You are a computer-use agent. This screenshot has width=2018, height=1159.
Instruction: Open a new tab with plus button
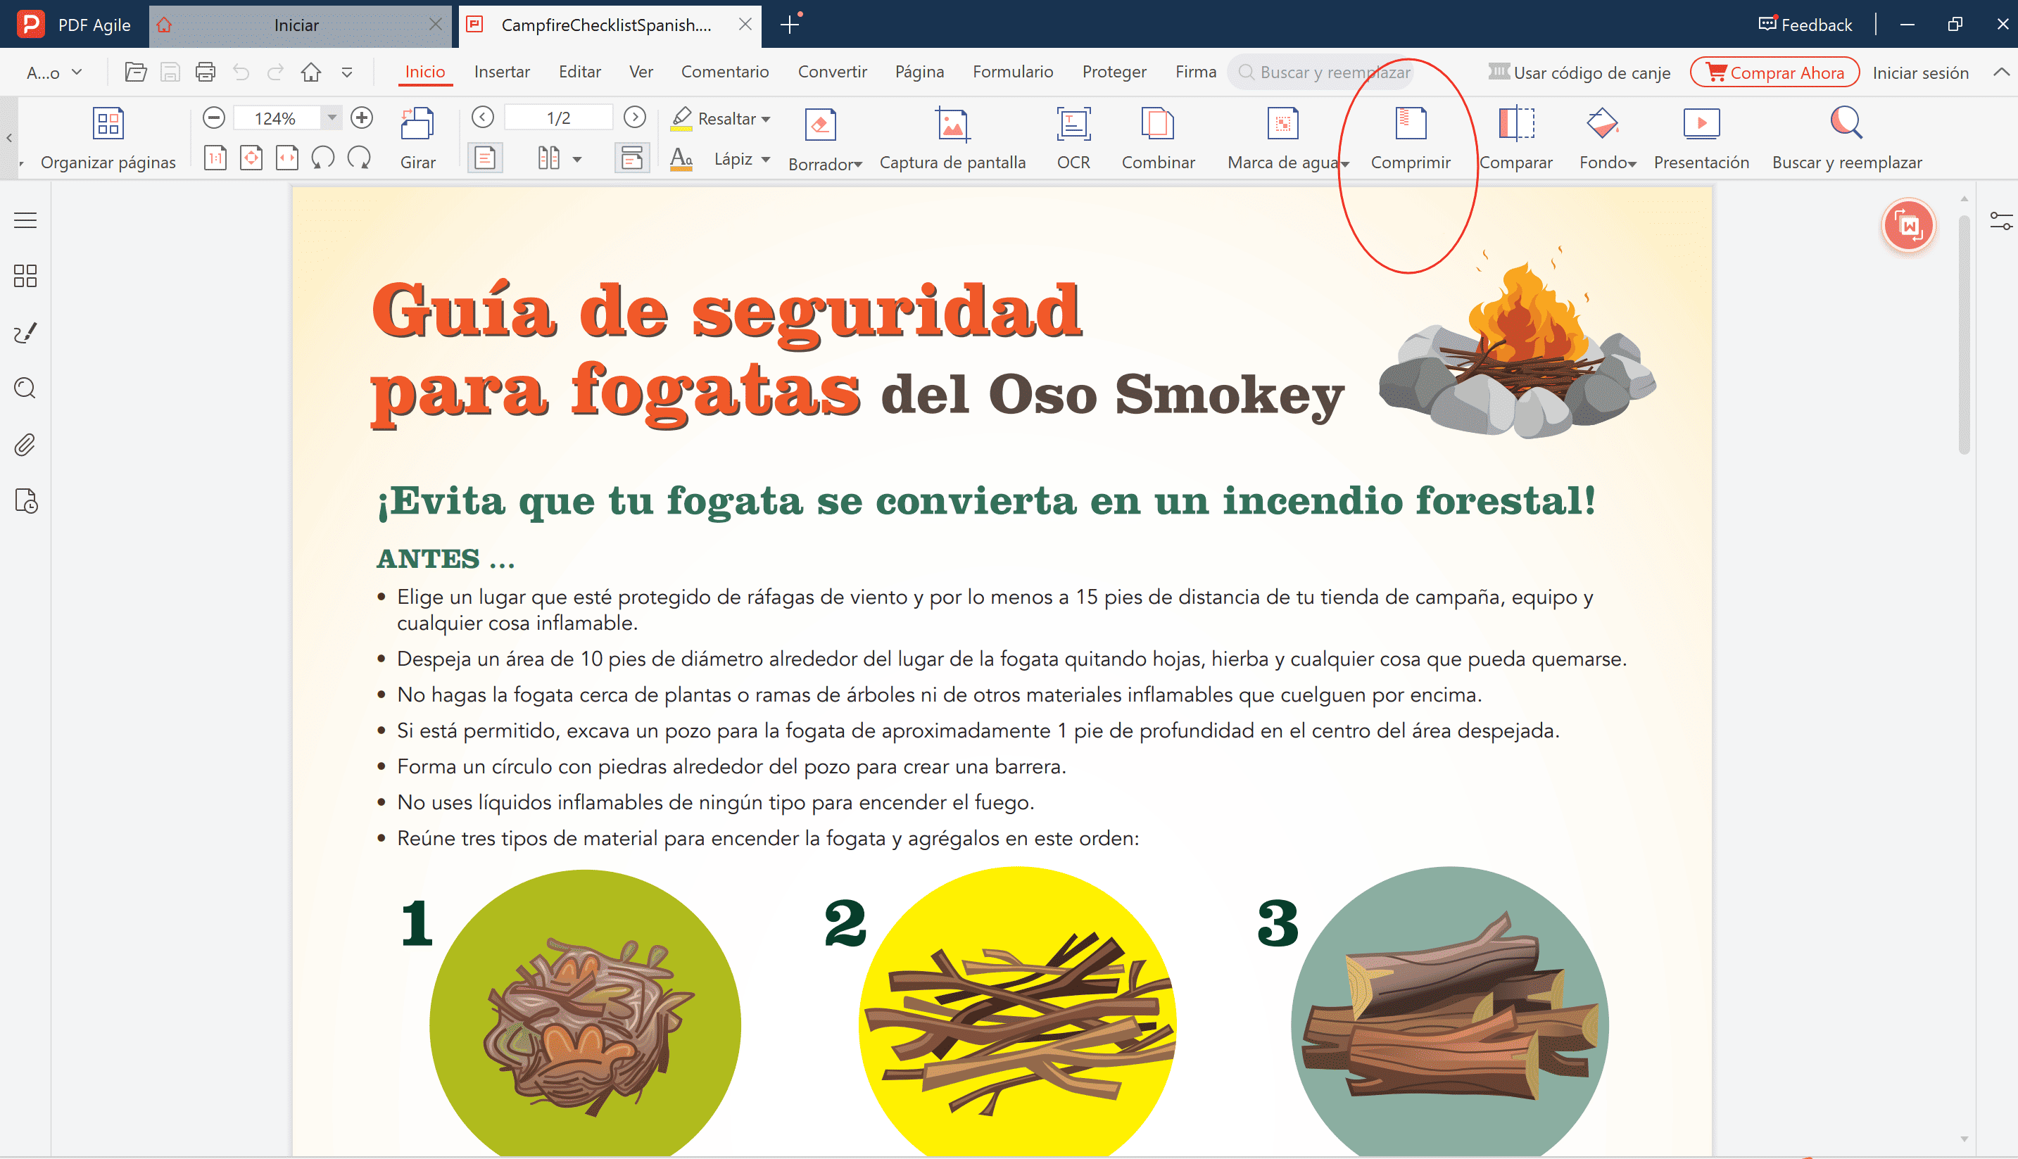point(789,25)
